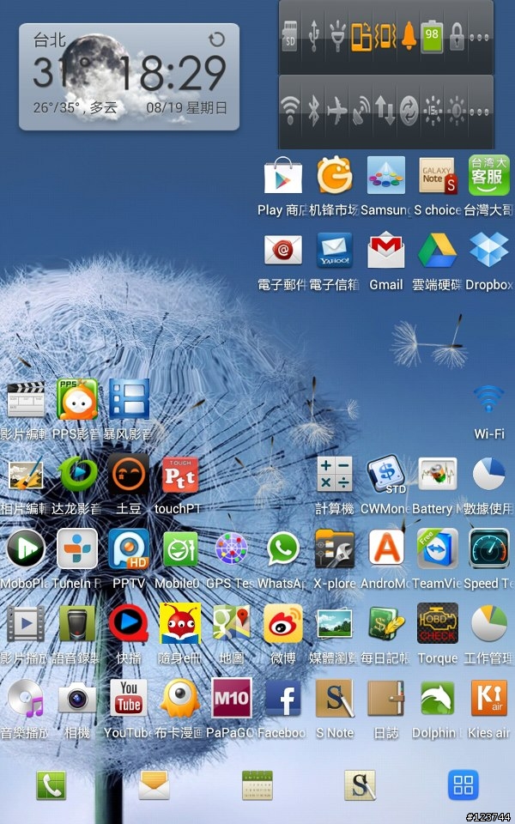Open the Dolphin browser
Image resolution: width=515 pixels, height=824 pixels.
[437, 698]
